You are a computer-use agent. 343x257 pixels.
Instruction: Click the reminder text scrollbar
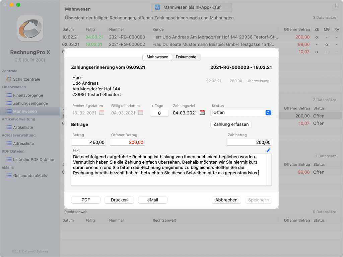[269, 169]
